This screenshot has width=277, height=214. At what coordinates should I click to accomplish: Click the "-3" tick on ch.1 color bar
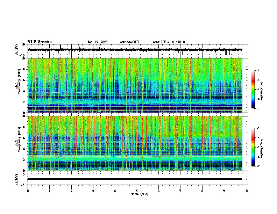click(x=258, y=70)
